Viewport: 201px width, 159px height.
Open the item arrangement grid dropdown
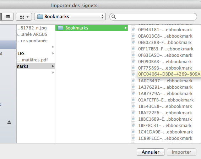(24, 17)
